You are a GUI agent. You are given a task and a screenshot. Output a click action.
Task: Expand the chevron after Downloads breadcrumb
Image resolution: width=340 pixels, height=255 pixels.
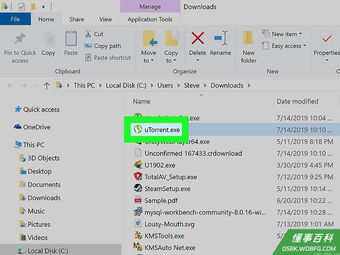click(249, 86)
